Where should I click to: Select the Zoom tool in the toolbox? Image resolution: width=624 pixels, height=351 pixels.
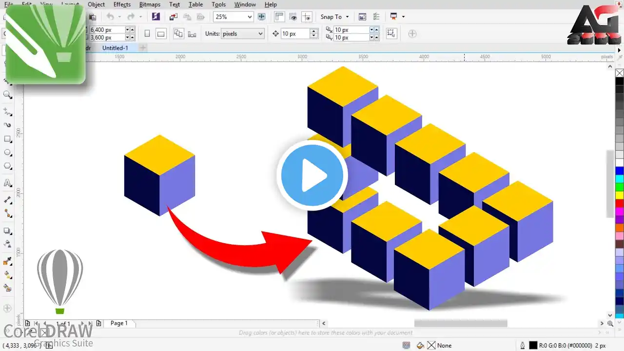(8, 95)
